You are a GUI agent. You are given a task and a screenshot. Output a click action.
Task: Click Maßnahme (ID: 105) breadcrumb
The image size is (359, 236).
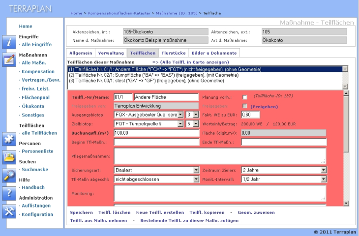[177, 13]
